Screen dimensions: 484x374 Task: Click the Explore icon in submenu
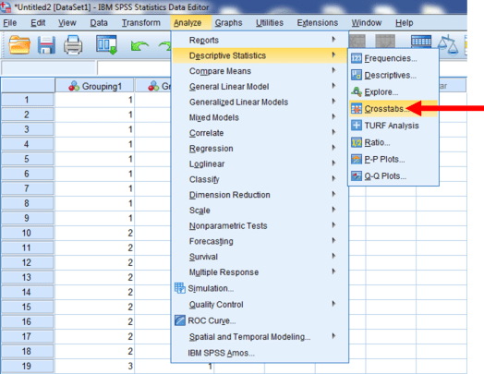pos(357,91)
